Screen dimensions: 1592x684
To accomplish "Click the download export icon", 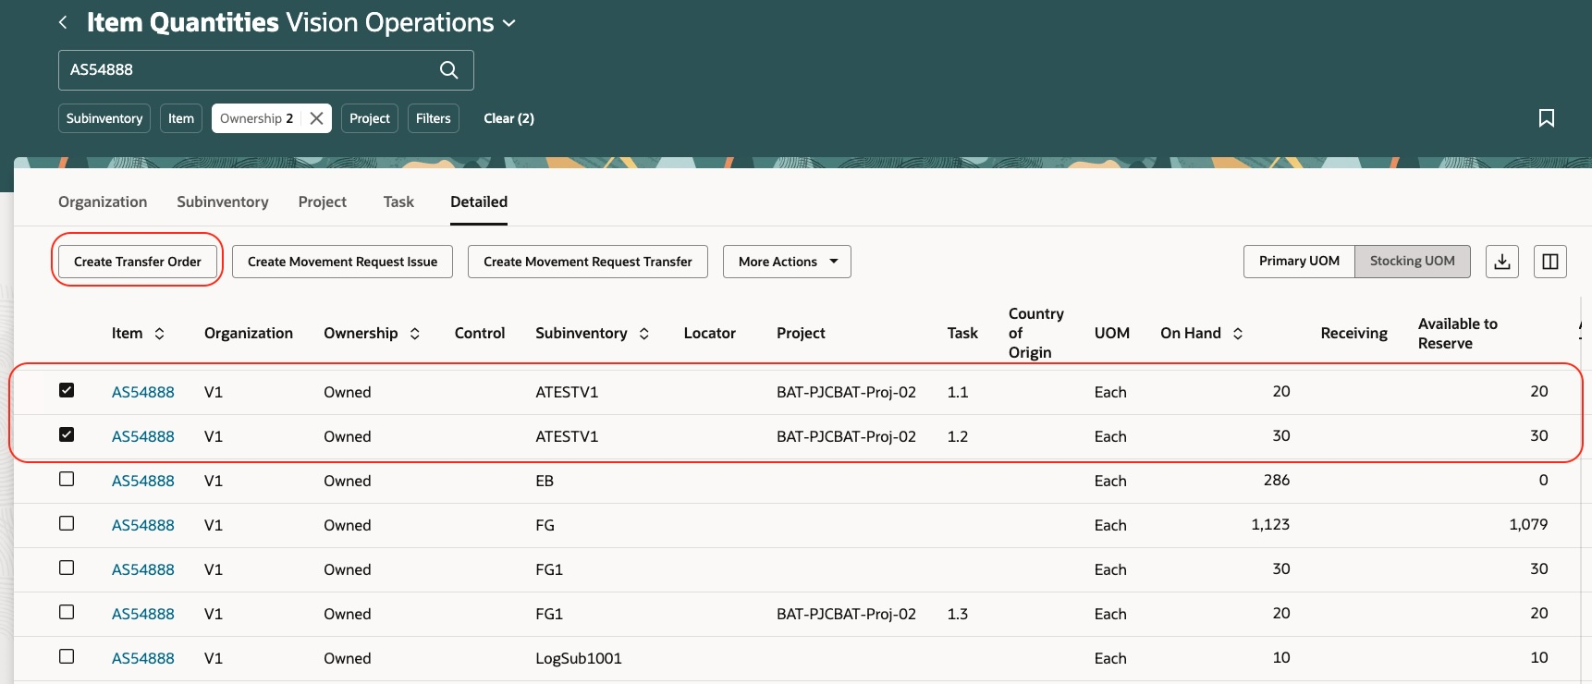I will click(x=1502, y=262).
